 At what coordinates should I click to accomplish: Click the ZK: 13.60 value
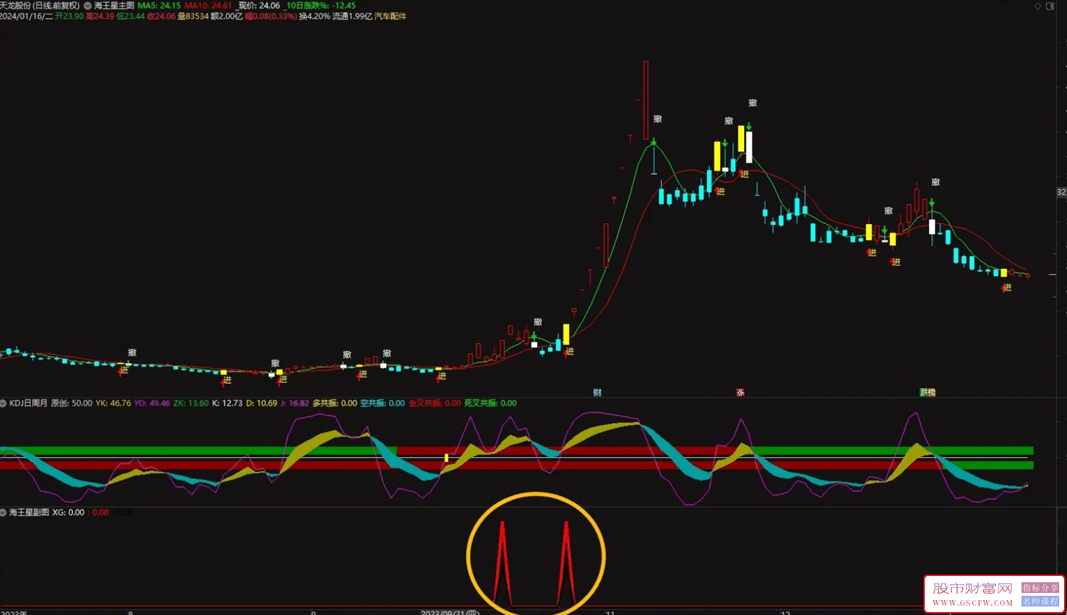tap(191, 403)
